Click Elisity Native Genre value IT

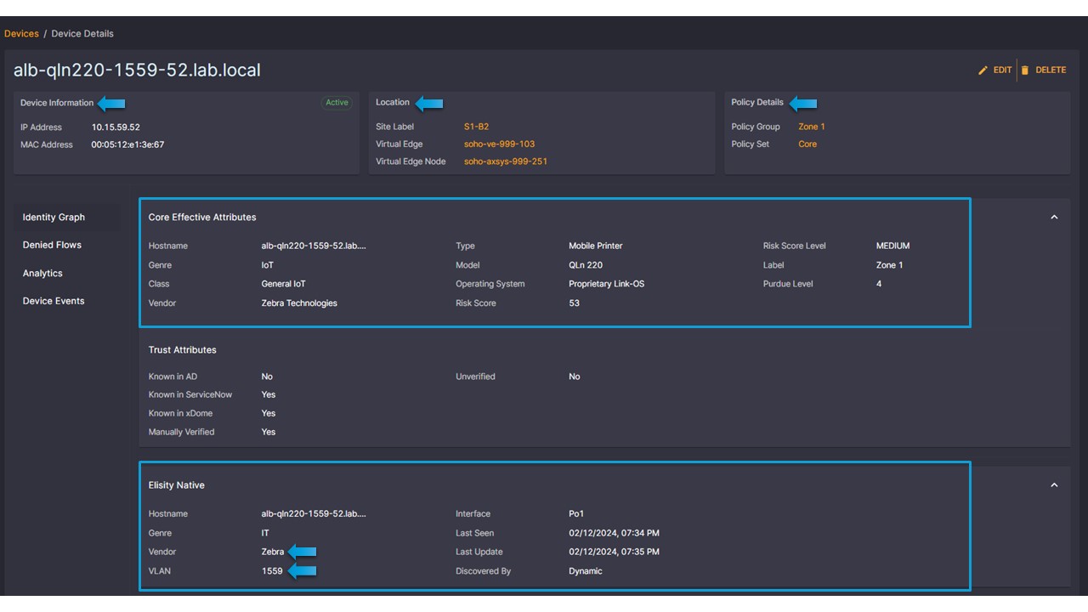(x=265, y=533)
